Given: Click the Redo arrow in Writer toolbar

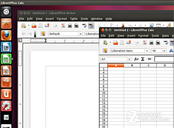Looking at the screenshot, I should (140, 25).
